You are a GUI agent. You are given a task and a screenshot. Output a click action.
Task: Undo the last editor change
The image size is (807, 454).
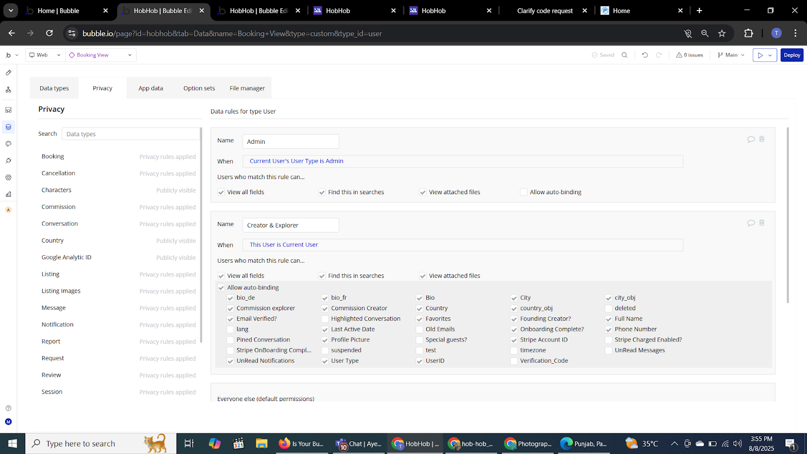click(x=645, y=55)
